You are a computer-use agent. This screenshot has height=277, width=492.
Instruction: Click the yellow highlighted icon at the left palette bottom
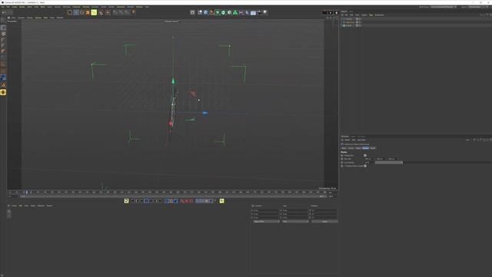3,92
